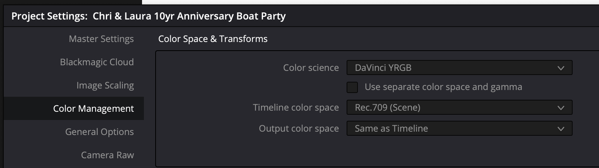This screenshot has width=599, height=168.
Task: Switch to Blackmagic Cloud settings
Action: tap(96, 62)
